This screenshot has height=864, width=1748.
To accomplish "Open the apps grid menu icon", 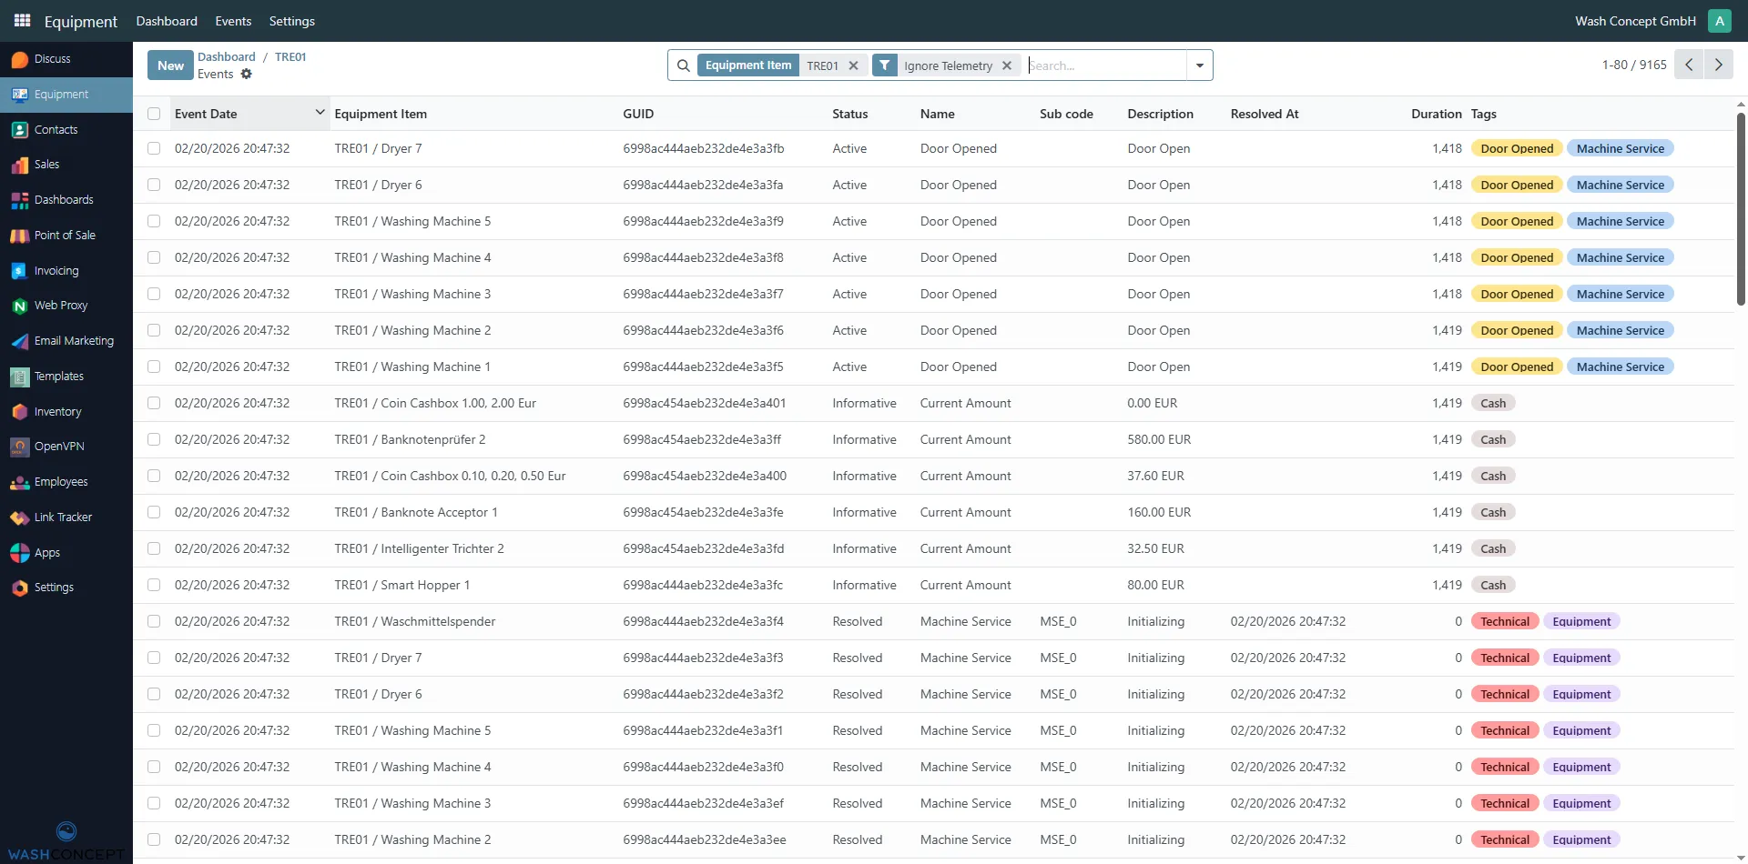I will 22,20.
